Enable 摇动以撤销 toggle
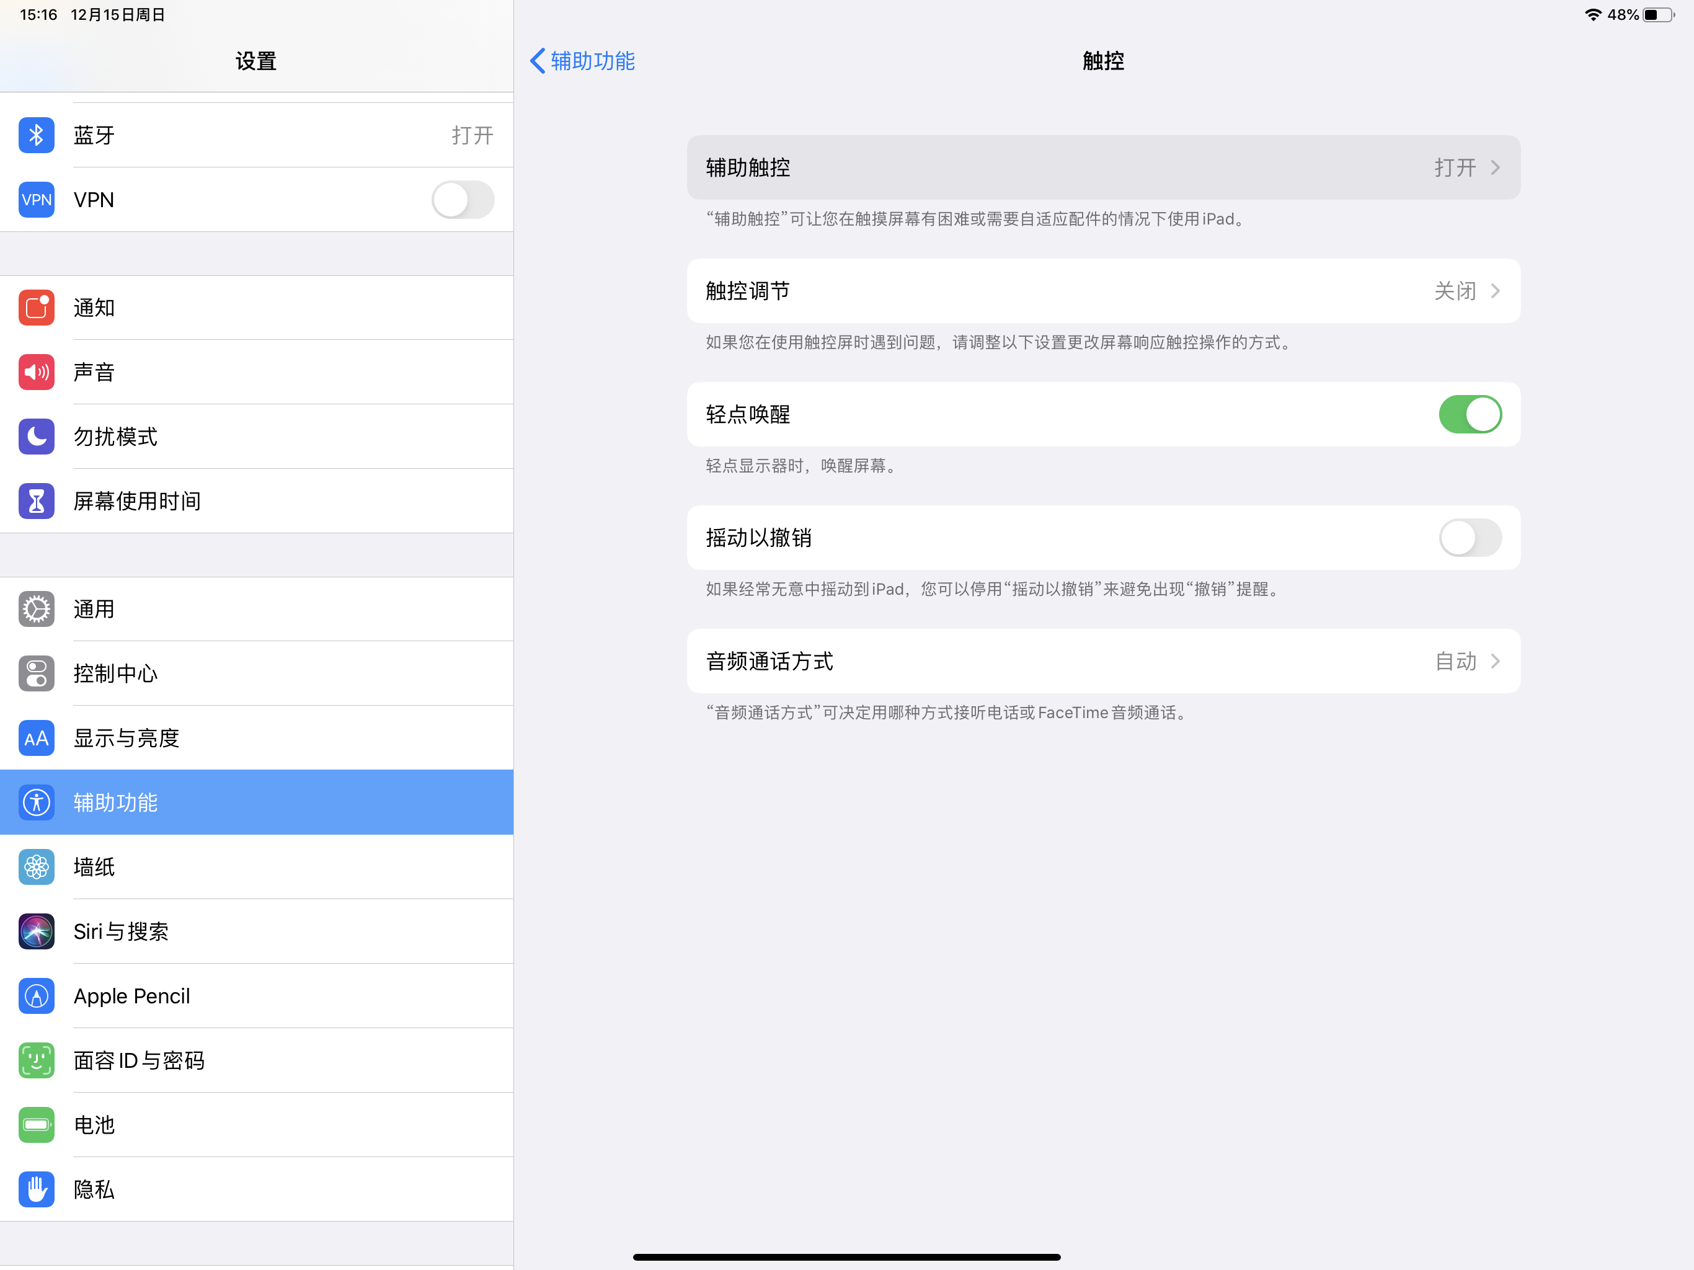The height and width of the screenshot is (1270, 1694). (x=1469, y=538)
